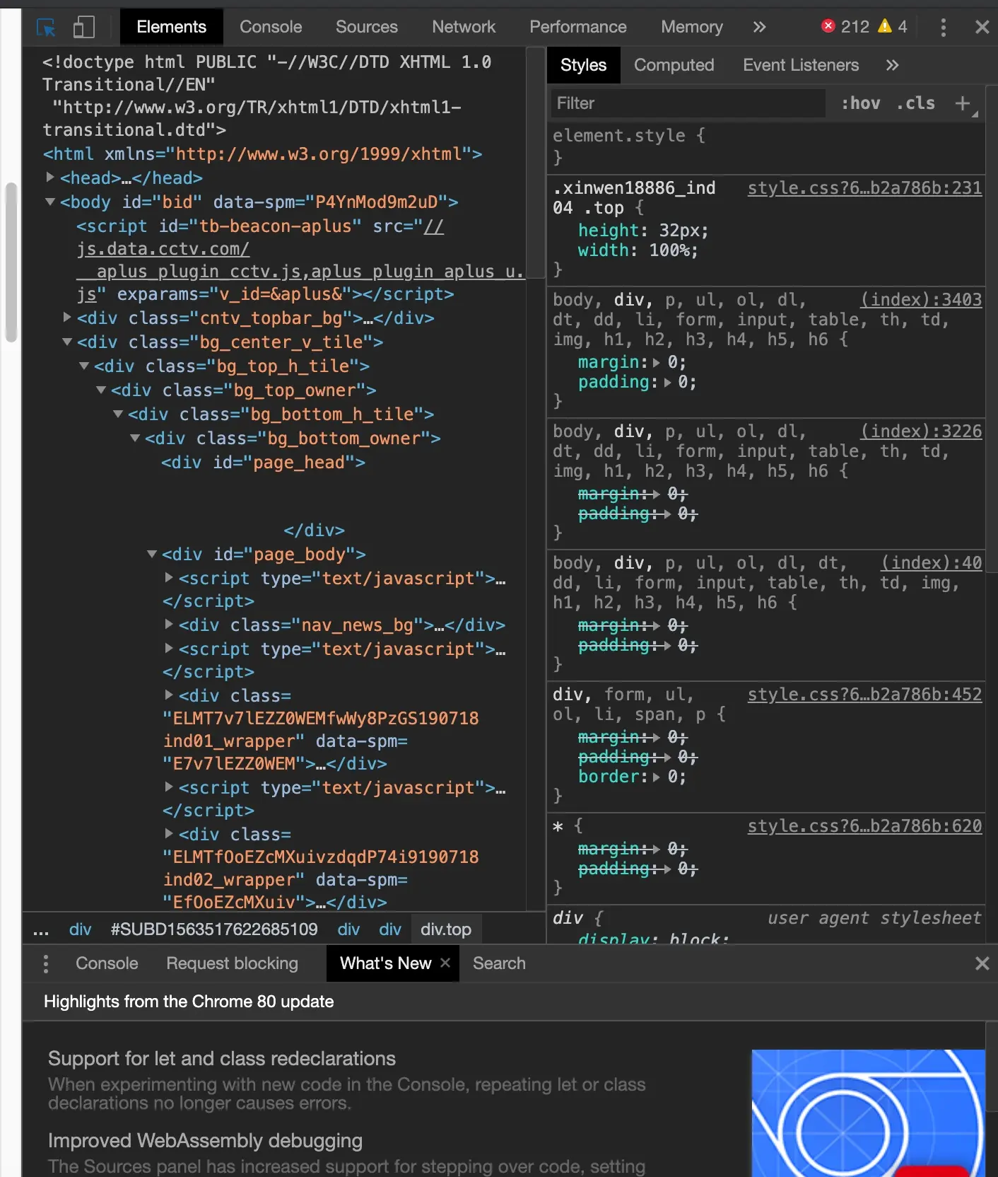Select the #SUBD1563517622685109 breadcrumb
The width and height of the screenshot is (998, 1177).
214,929
